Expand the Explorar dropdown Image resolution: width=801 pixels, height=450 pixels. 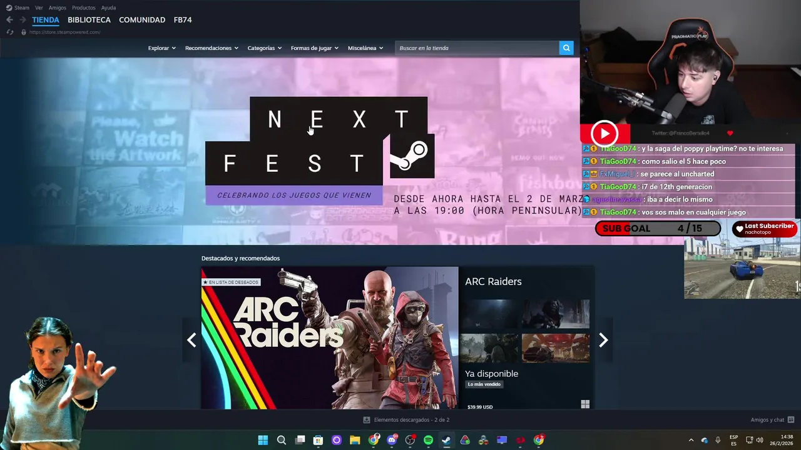[x=161, y=48]
